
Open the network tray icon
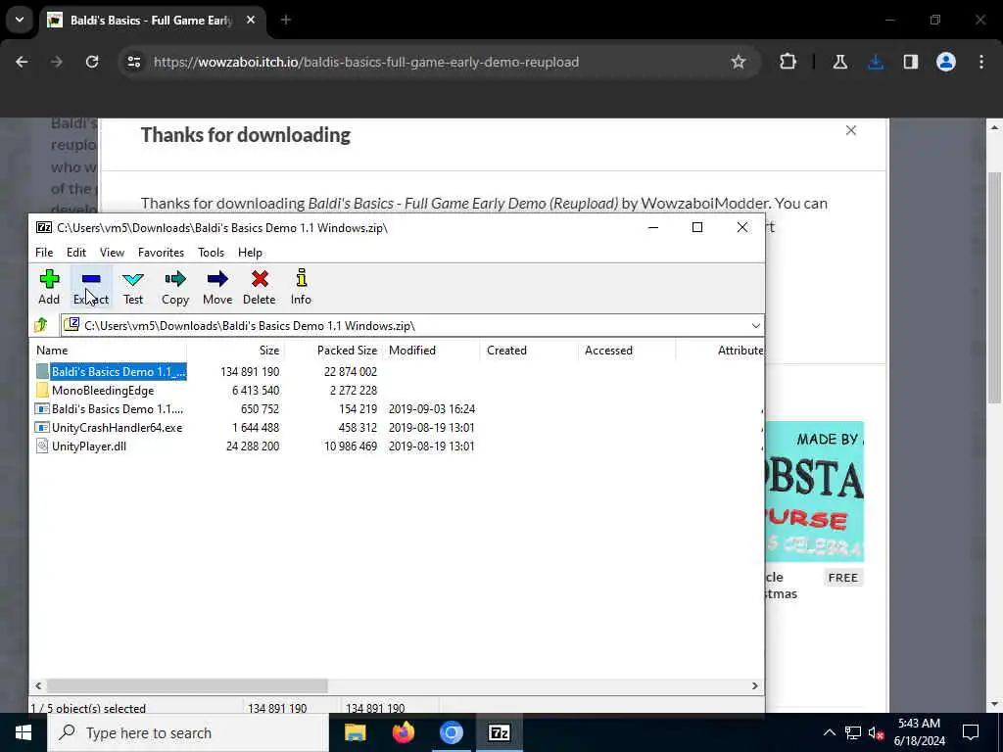click(x=853, y=732)
